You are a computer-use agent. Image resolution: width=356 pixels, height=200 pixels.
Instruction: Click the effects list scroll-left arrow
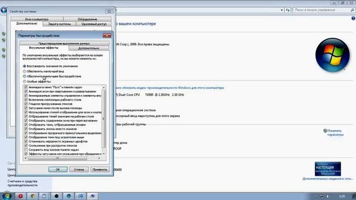pos(26,158)
